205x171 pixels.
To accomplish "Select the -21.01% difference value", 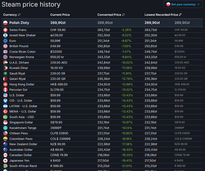I will pos(127,166).
